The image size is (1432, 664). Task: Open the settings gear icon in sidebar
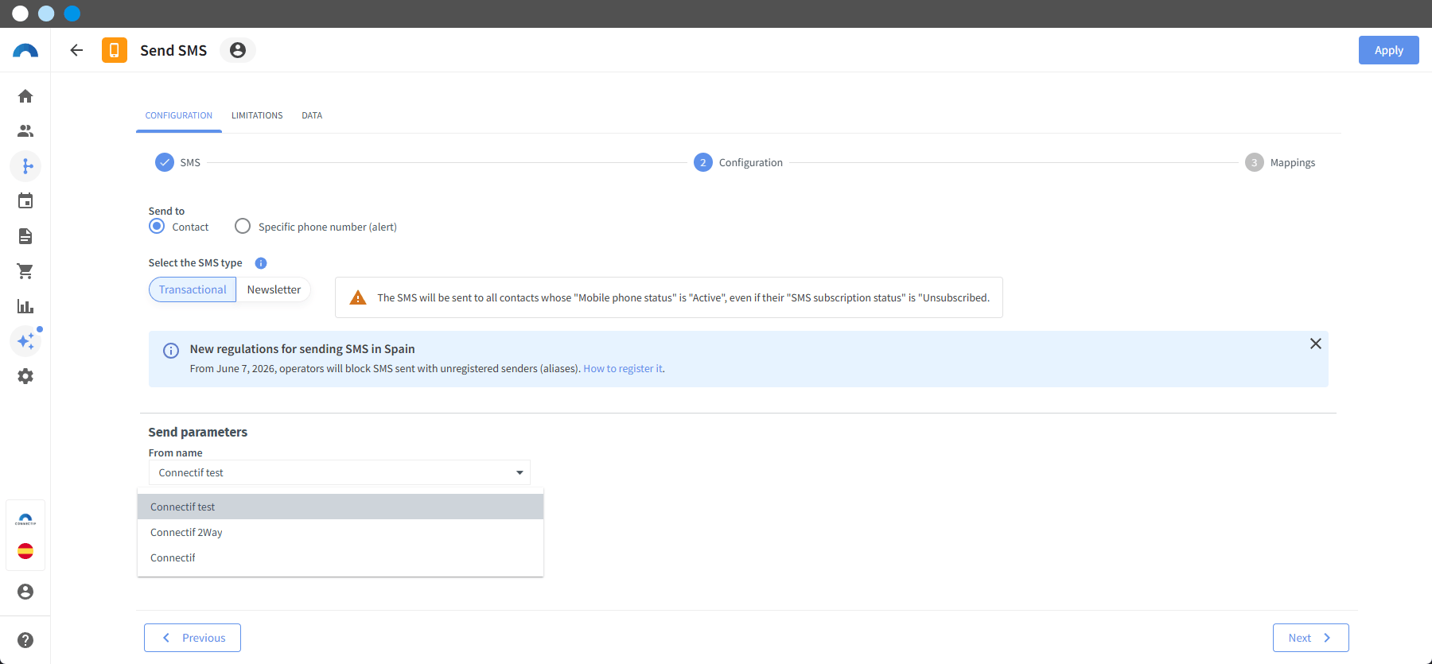coord(25,376)
